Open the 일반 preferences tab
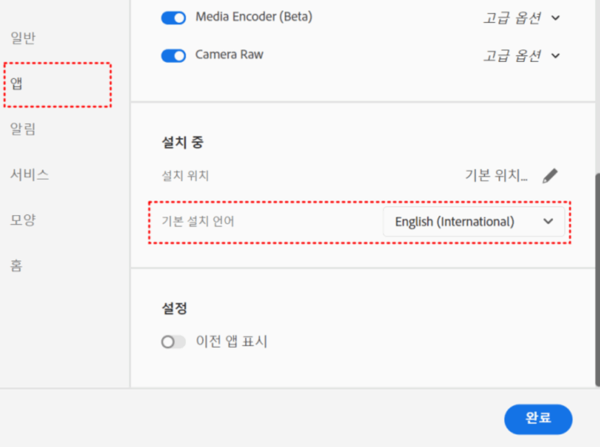Image resolution: width=600 pixels, height=447 pixels. click(x=23, y=38)
